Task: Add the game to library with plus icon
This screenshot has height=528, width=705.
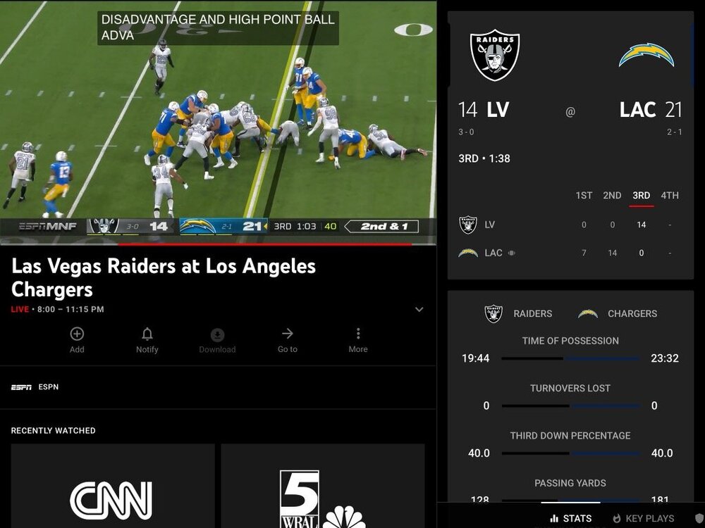Action: click(x=77, y=334)
